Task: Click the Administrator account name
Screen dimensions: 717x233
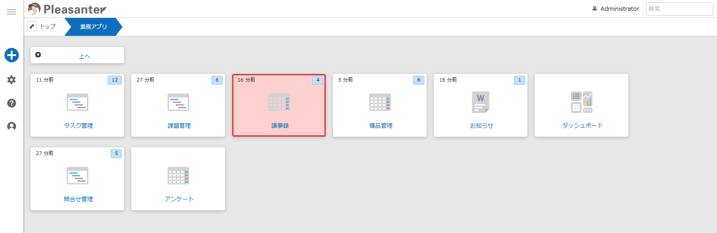Action: click(x=620, y=9)
